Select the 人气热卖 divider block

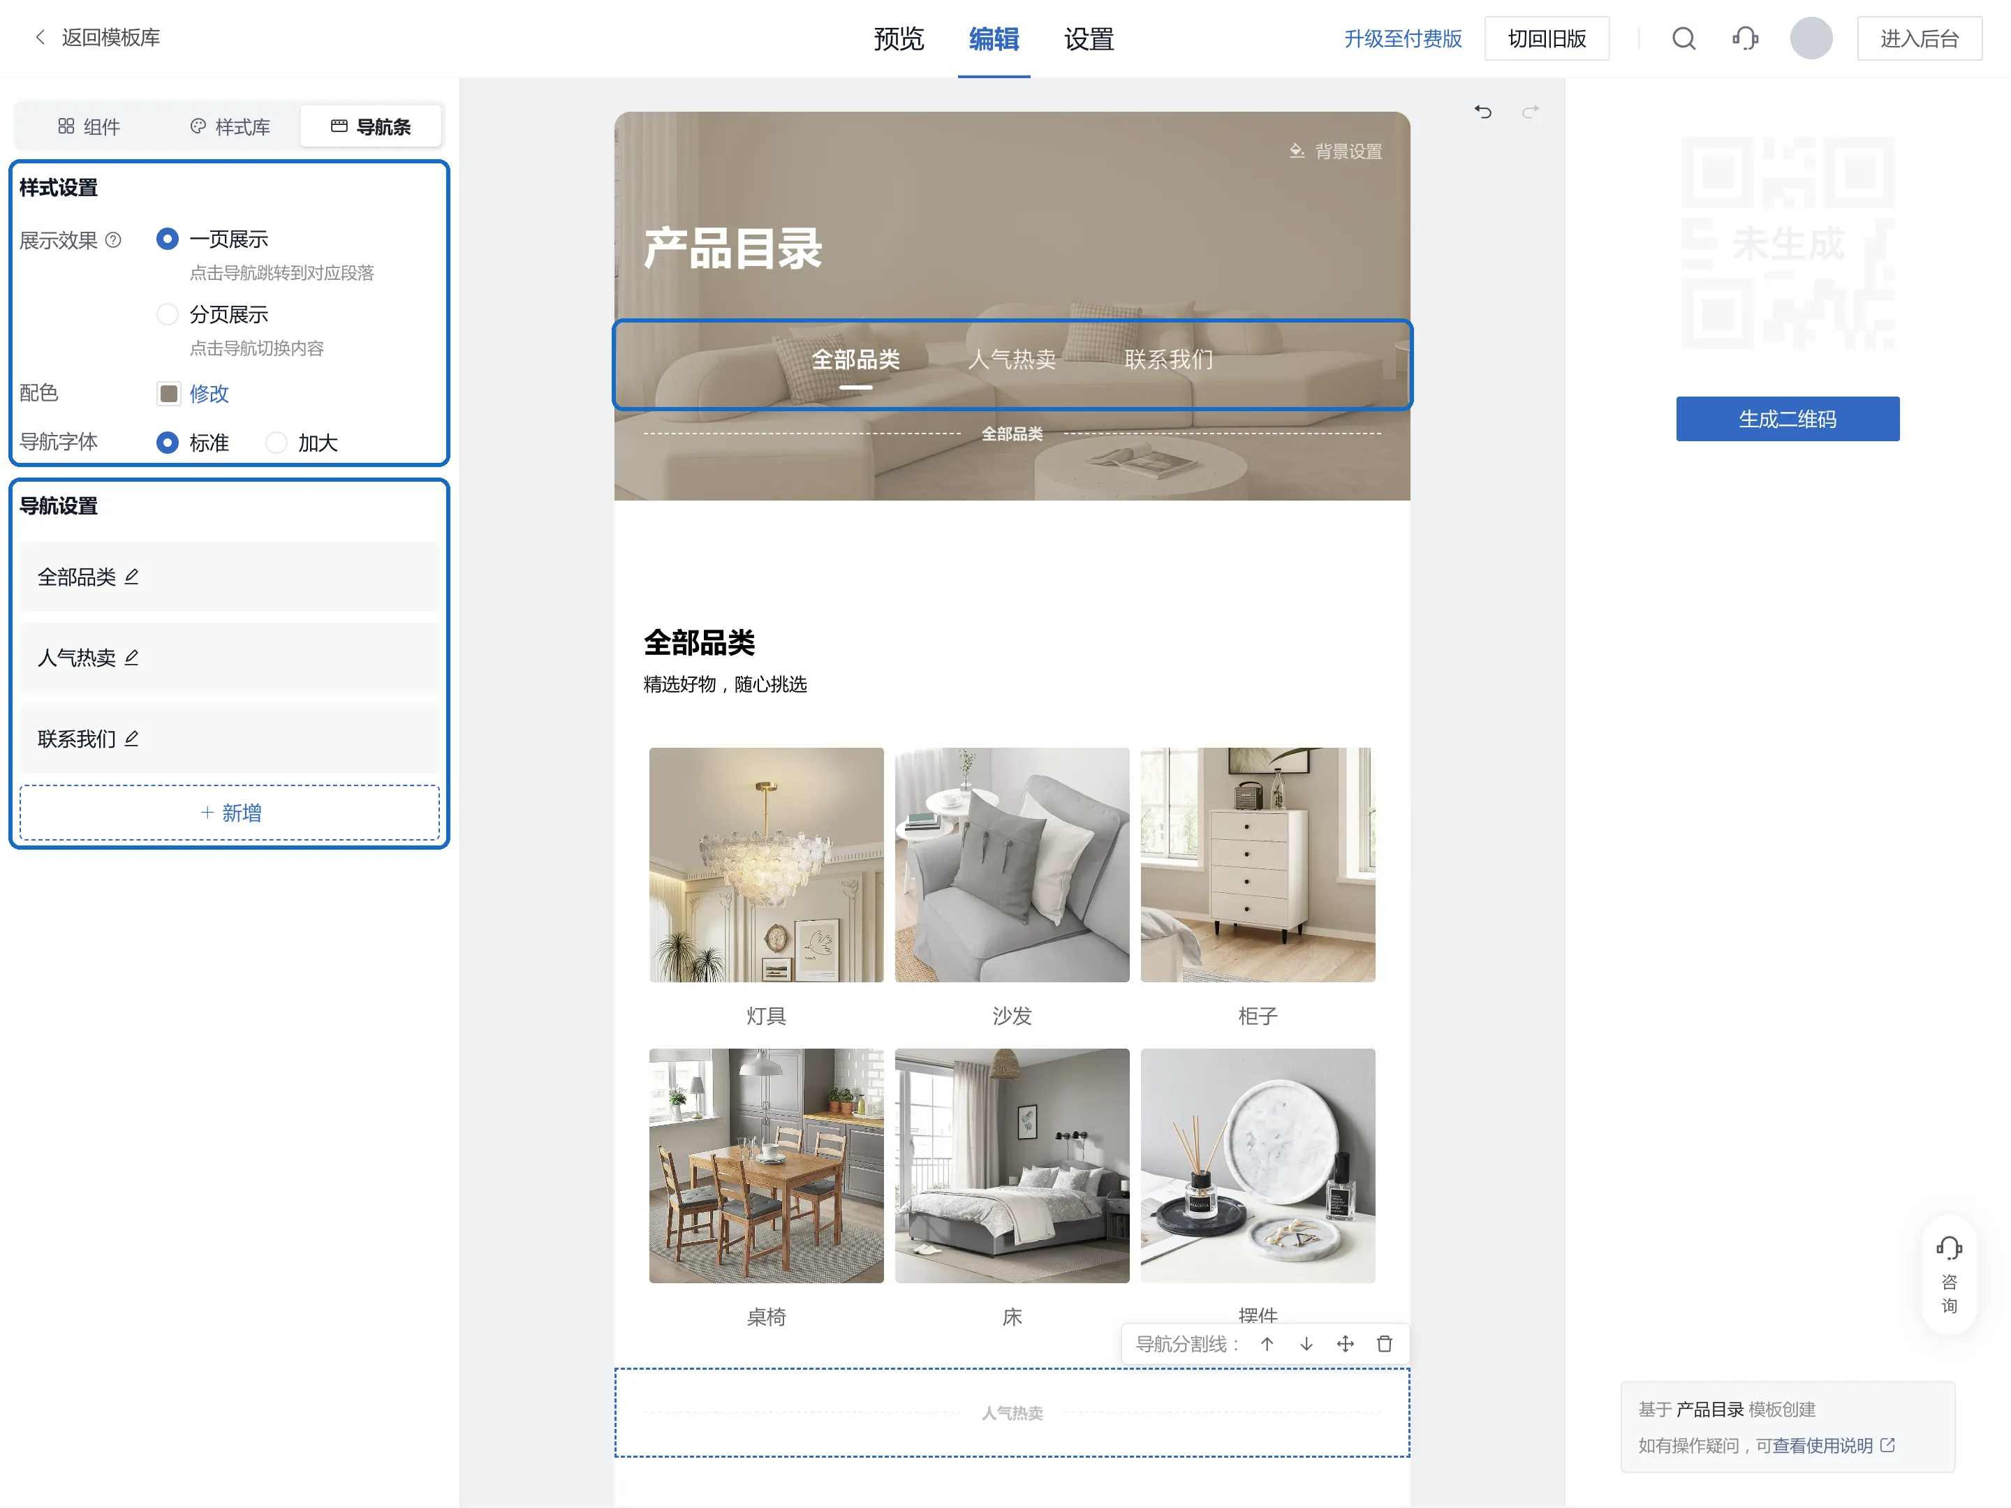[1012, 1412]
